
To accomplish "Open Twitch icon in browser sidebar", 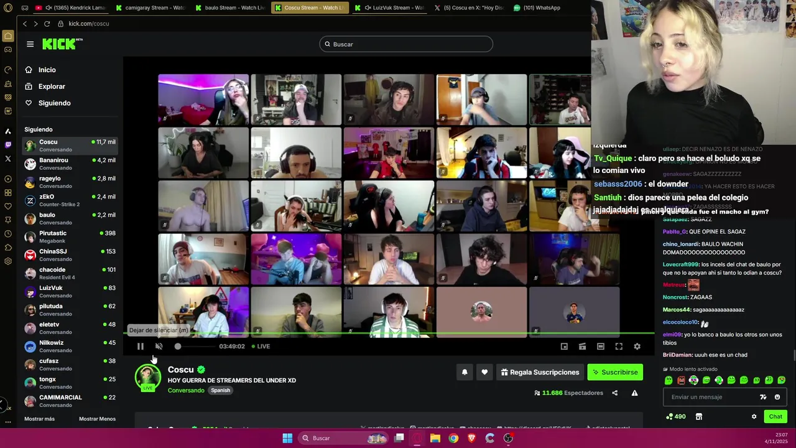I will click(x=8, y=145).
